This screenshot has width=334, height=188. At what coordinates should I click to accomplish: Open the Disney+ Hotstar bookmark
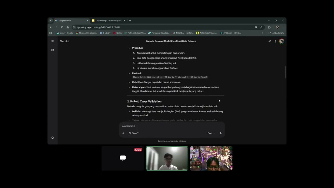65,33
